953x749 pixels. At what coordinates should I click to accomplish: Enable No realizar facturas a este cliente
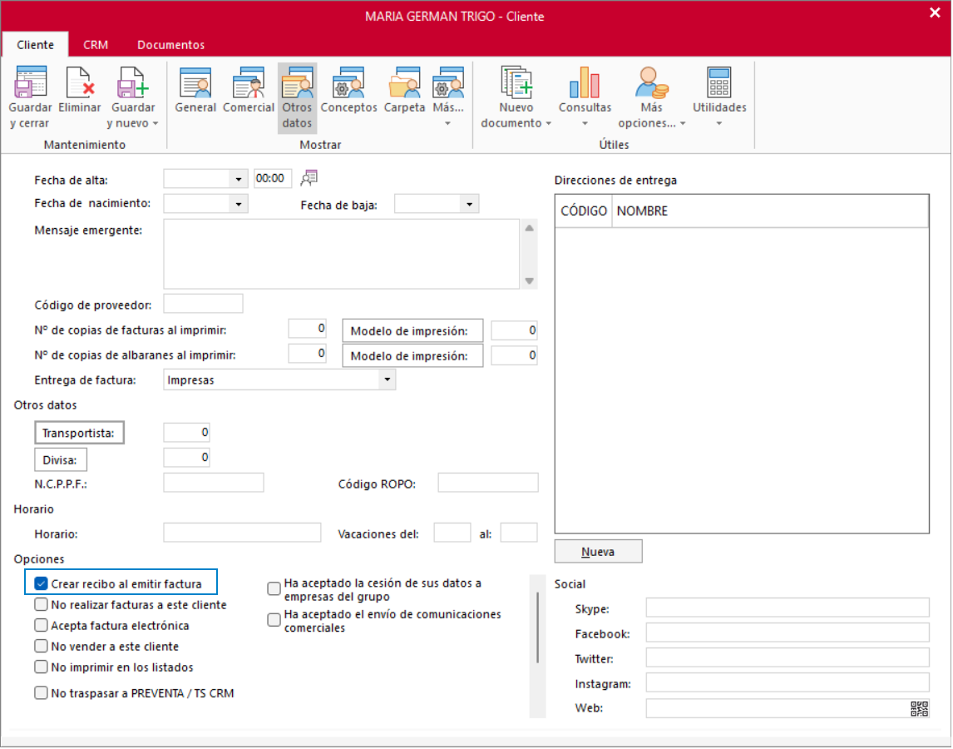[41, 605]
